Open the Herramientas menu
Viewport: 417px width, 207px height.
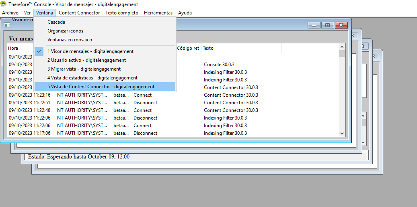tap(158, 13)
